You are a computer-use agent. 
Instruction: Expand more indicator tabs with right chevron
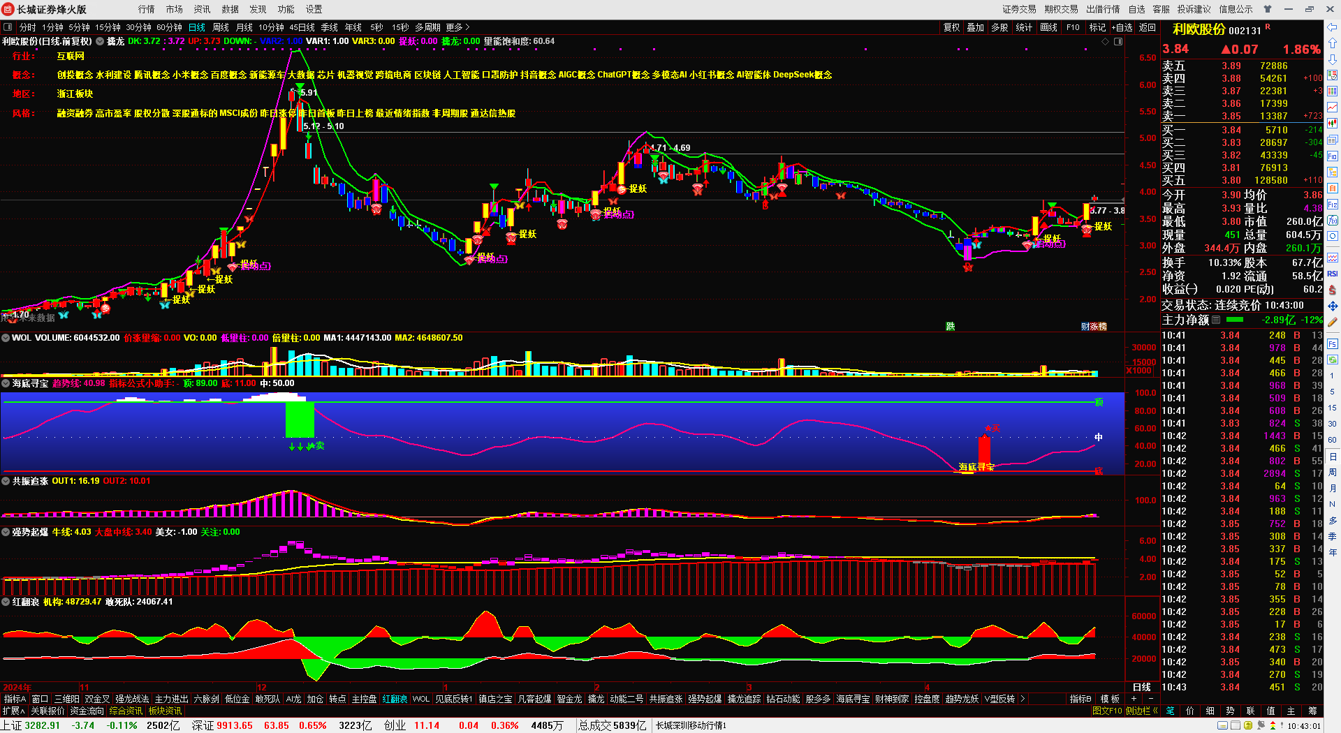1023,699
